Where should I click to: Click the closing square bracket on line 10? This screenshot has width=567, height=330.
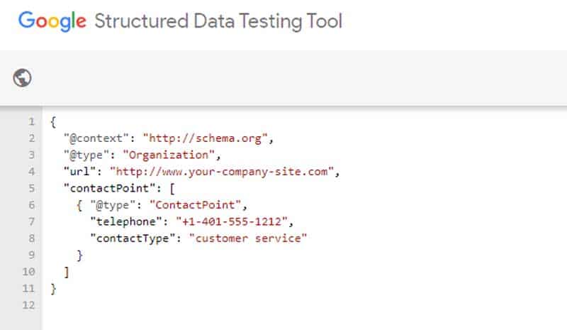point(67,272)
